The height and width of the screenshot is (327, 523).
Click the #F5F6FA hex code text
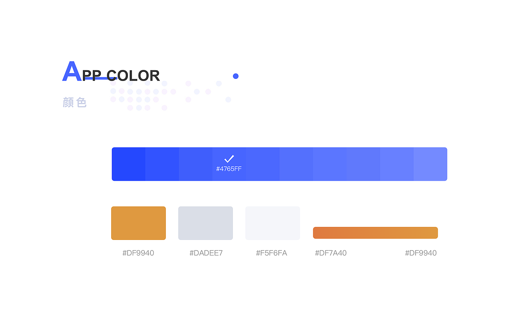(271, 253)
